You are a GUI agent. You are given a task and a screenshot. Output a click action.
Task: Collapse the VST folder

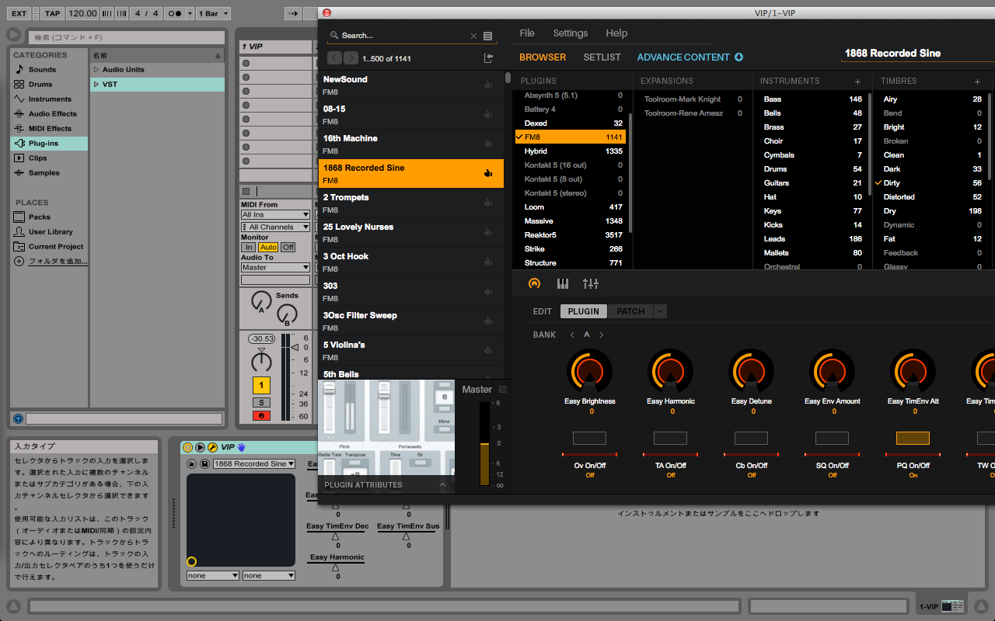pyautogui.click(x=96, y=84)
